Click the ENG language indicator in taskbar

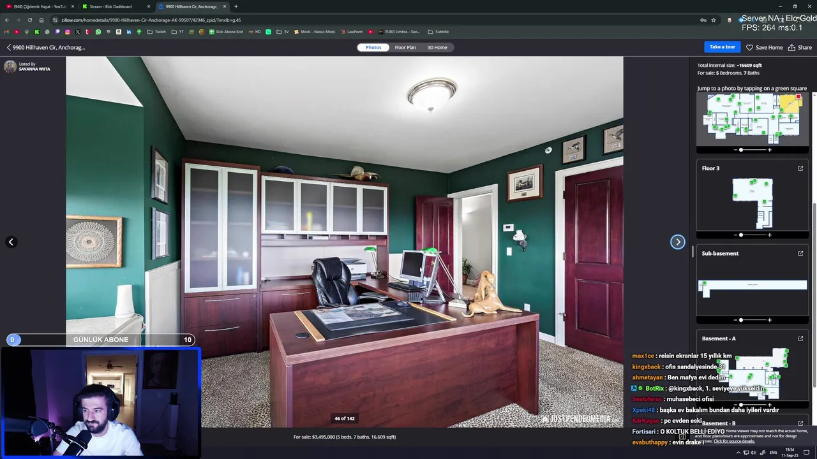click(x=773, y=453)
